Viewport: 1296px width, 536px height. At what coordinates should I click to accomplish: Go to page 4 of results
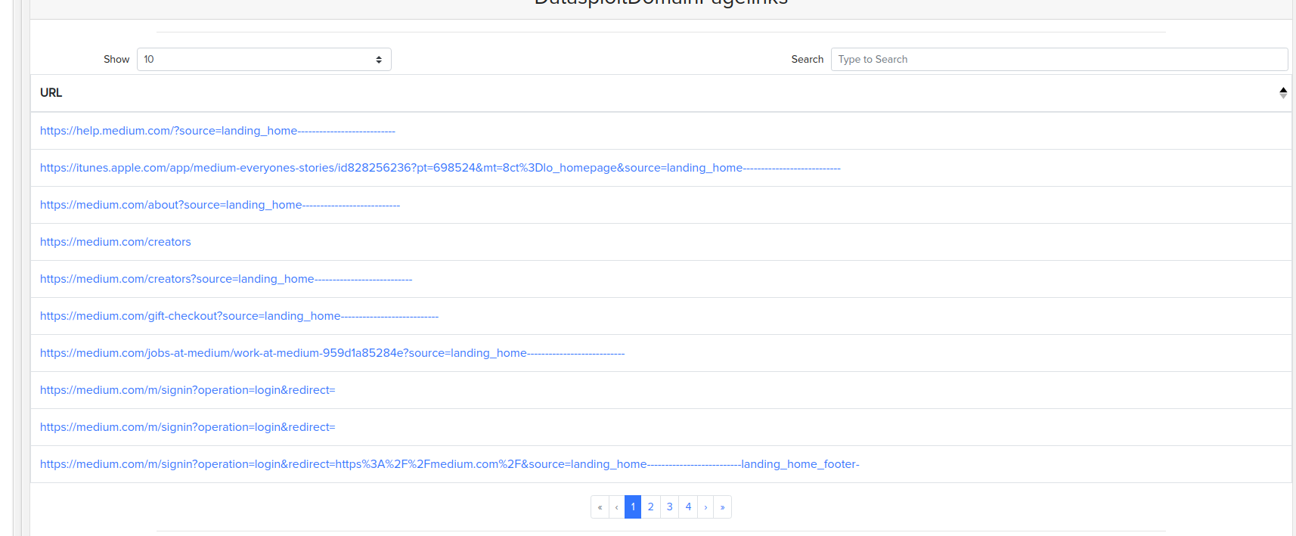(x=688, y=507)
